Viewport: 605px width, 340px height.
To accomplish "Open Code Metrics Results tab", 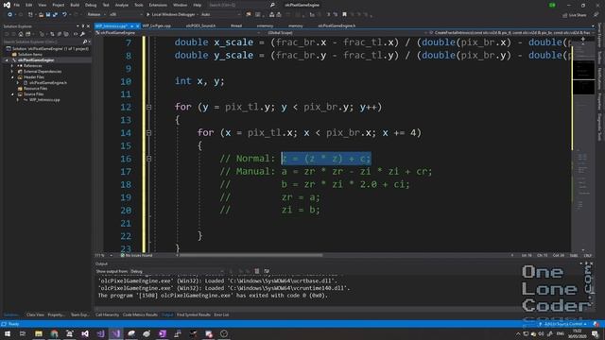I will tap(140, 314).
